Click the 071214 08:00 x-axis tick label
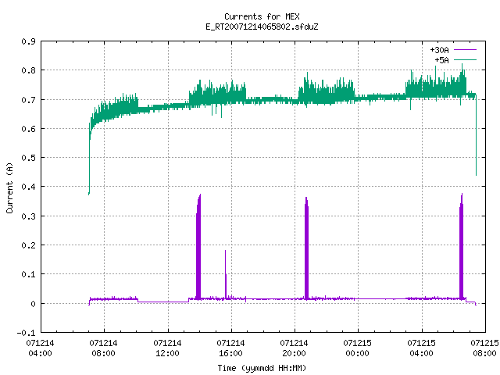 point(104,348)
